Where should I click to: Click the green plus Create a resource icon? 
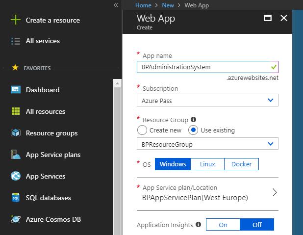point(16,20)
